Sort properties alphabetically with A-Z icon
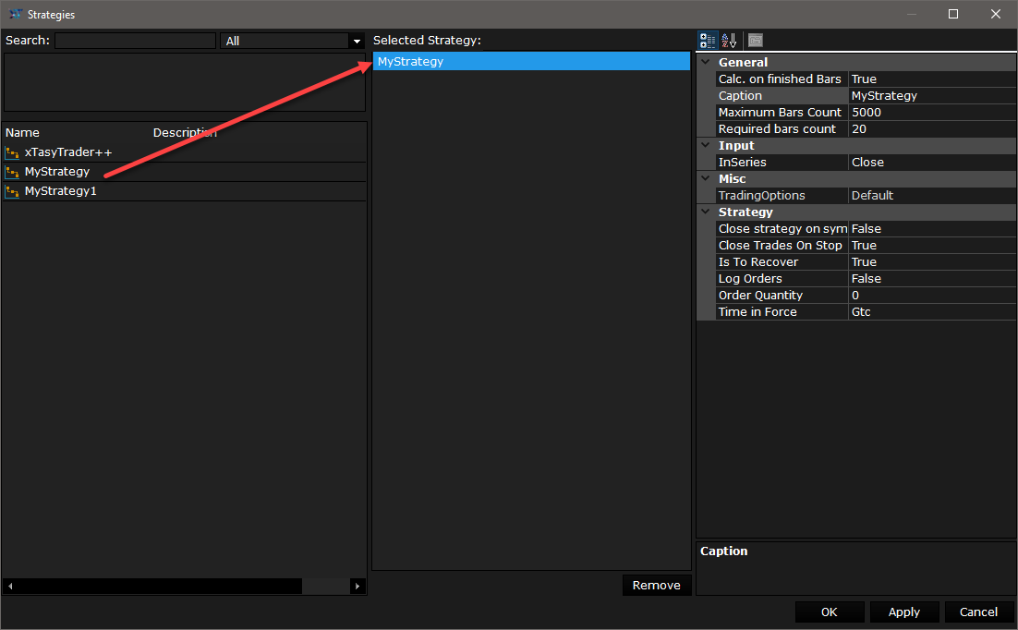The height and width of the screenshot is (630, 1018). (x=729, y=40)
